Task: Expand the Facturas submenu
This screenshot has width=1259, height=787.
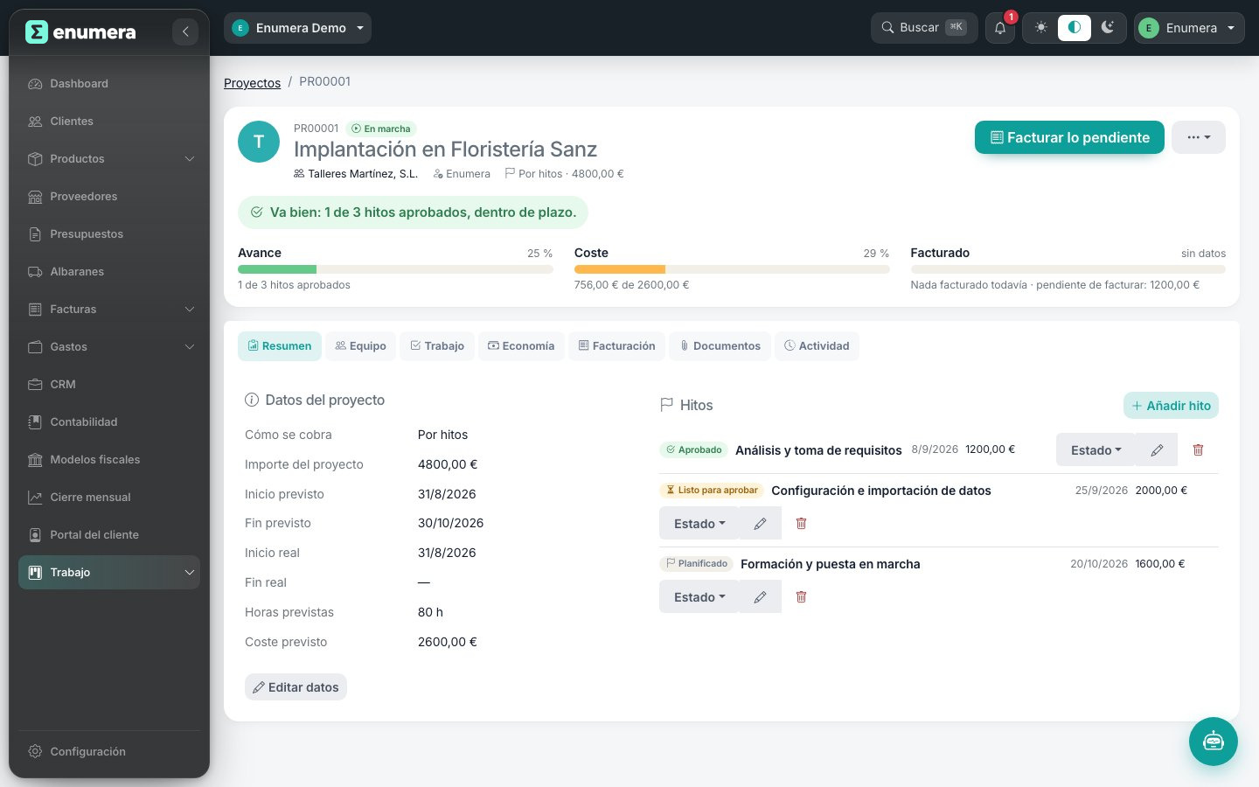Action: [x=109, y=310]
